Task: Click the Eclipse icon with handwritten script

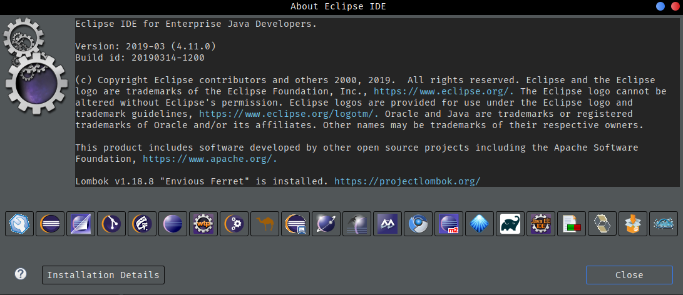Action: click(142, 224)
